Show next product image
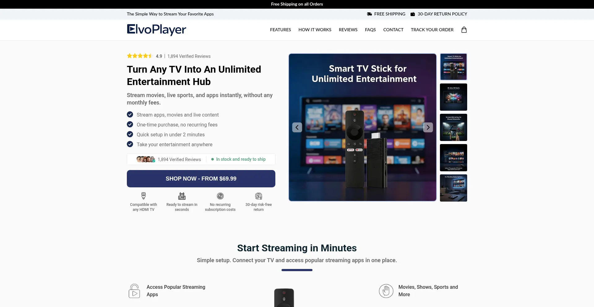 428,127
